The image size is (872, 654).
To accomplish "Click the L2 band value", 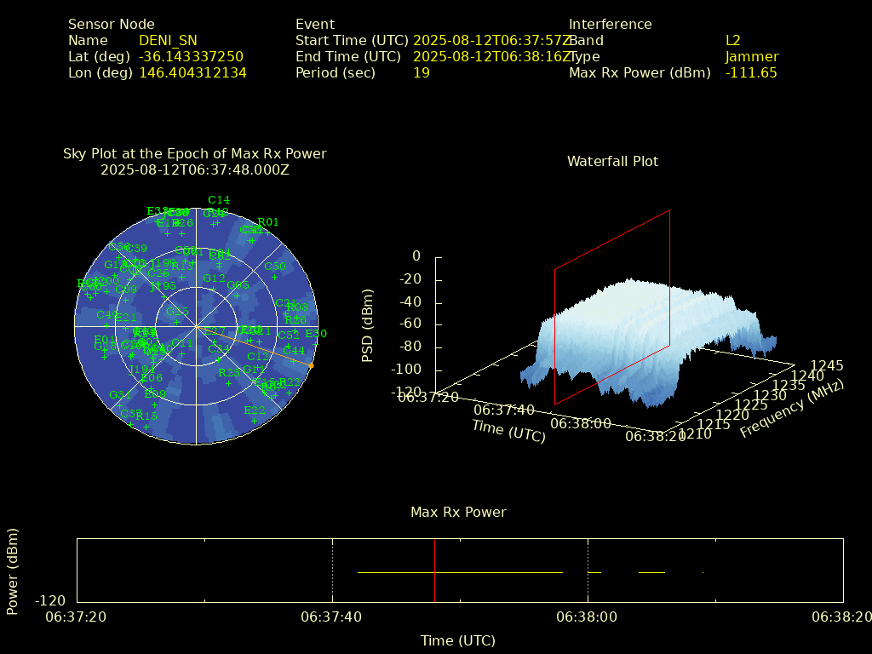I will pos(732,41).
